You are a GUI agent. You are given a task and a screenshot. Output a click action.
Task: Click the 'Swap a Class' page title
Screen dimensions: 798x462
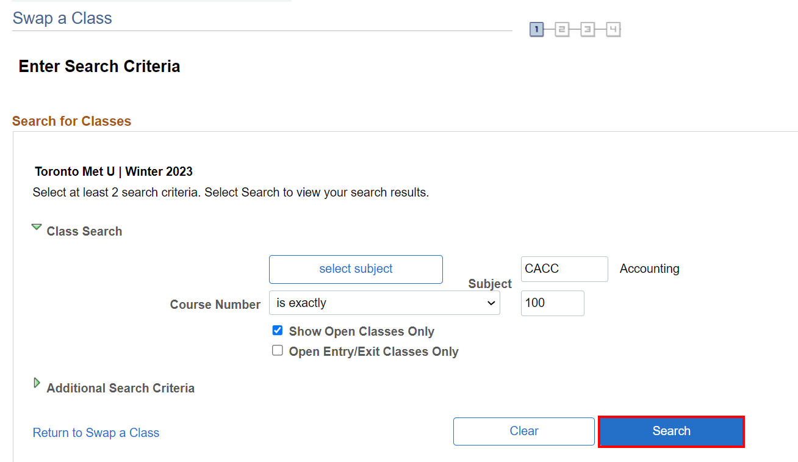[62, 18]
